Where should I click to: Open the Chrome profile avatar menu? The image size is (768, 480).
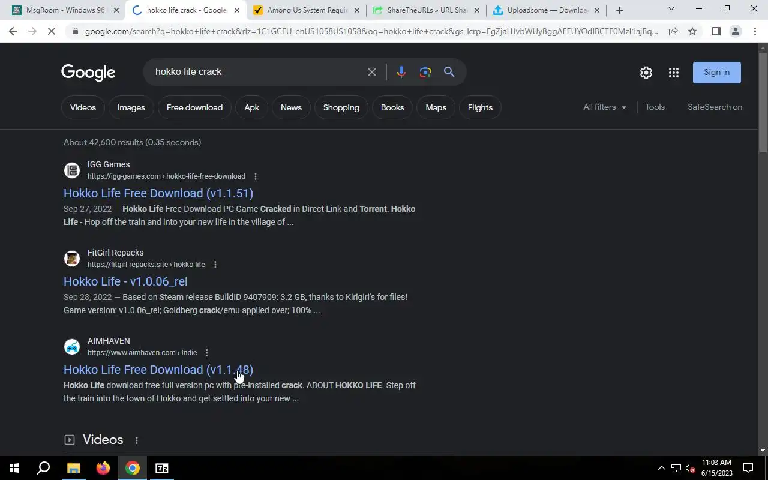tap(735, 31)
